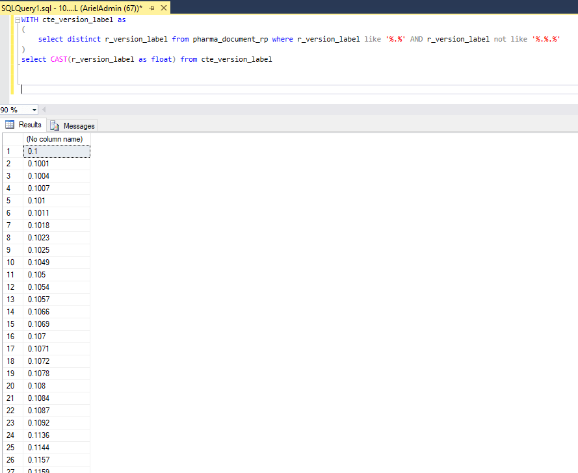The width and height of the screenshot is (578, 473).
Task: Click the float keyword in query
Action: pos(161,59)
